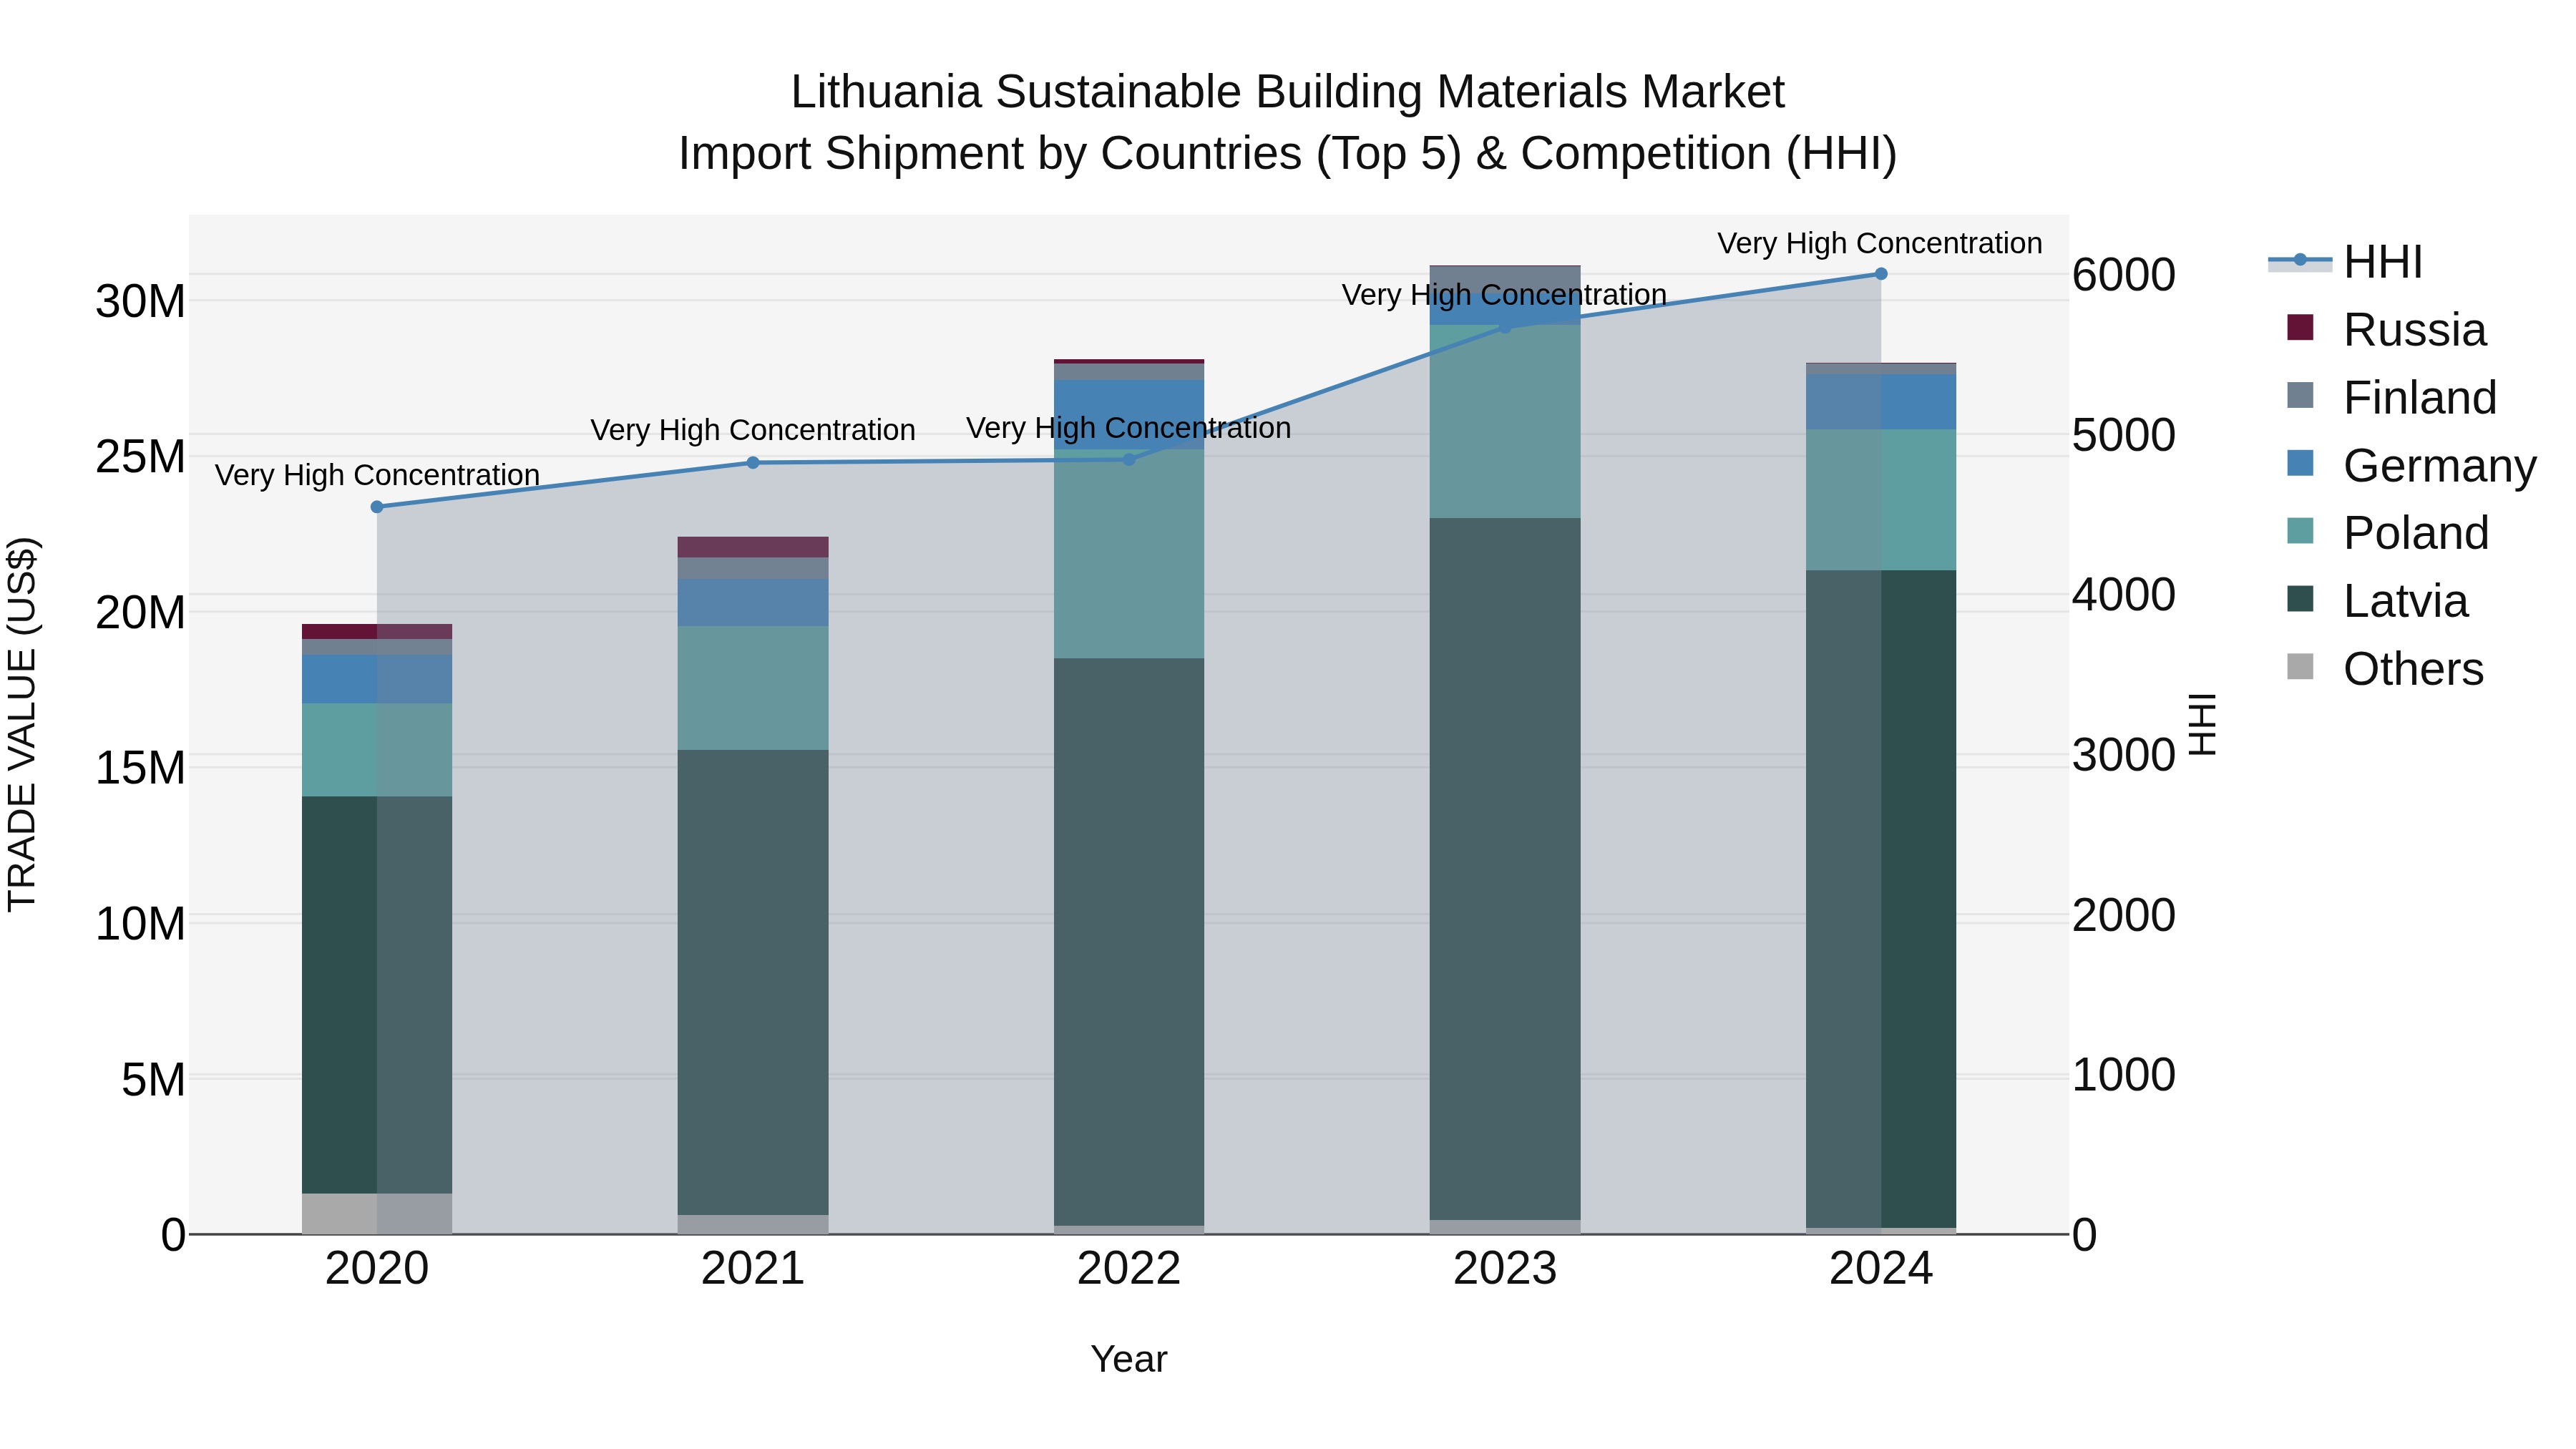Image resolution: width=2576 pixels, height=1449 pixels.
Task: Click the Others segment of the 2020 bar
Action: click(x=377, y=1214)
